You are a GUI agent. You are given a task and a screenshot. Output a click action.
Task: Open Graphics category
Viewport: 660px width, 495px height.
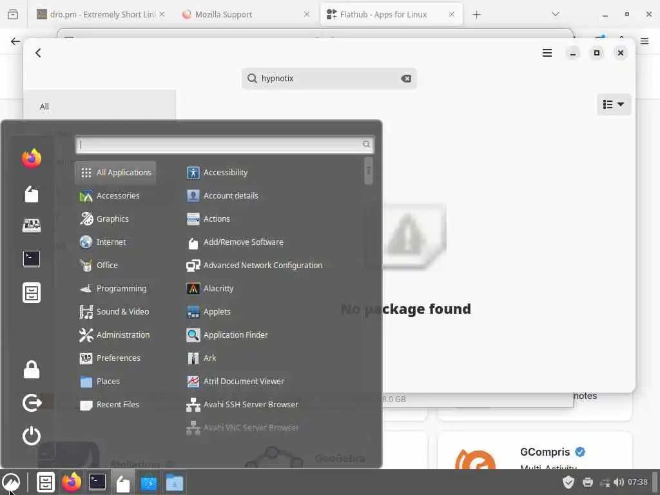pyautogui.click(x=104, y=219)
